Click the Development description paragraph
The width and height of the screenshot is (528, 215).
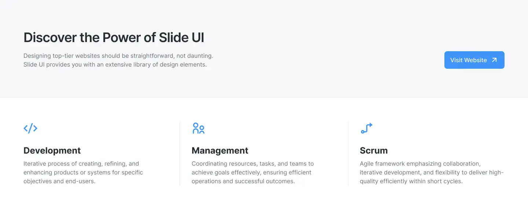[x=83, y=172]
